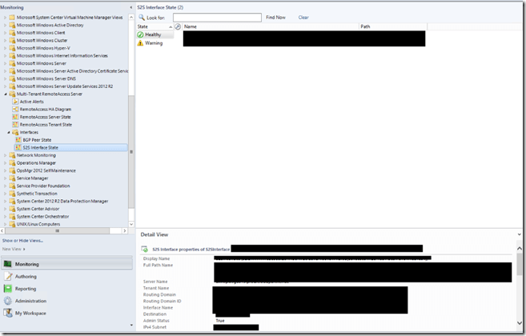Collapse the Multi-Tenant RemoteAccess Server folder
Image resolution: width=526 pixels, height=336 pixels.
[x=5, y=94]
